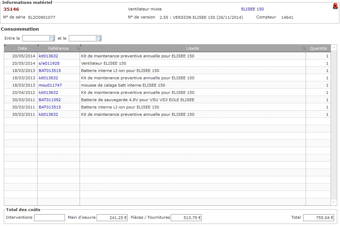Click the sort arrows on Référence column

tap(38, 46)
